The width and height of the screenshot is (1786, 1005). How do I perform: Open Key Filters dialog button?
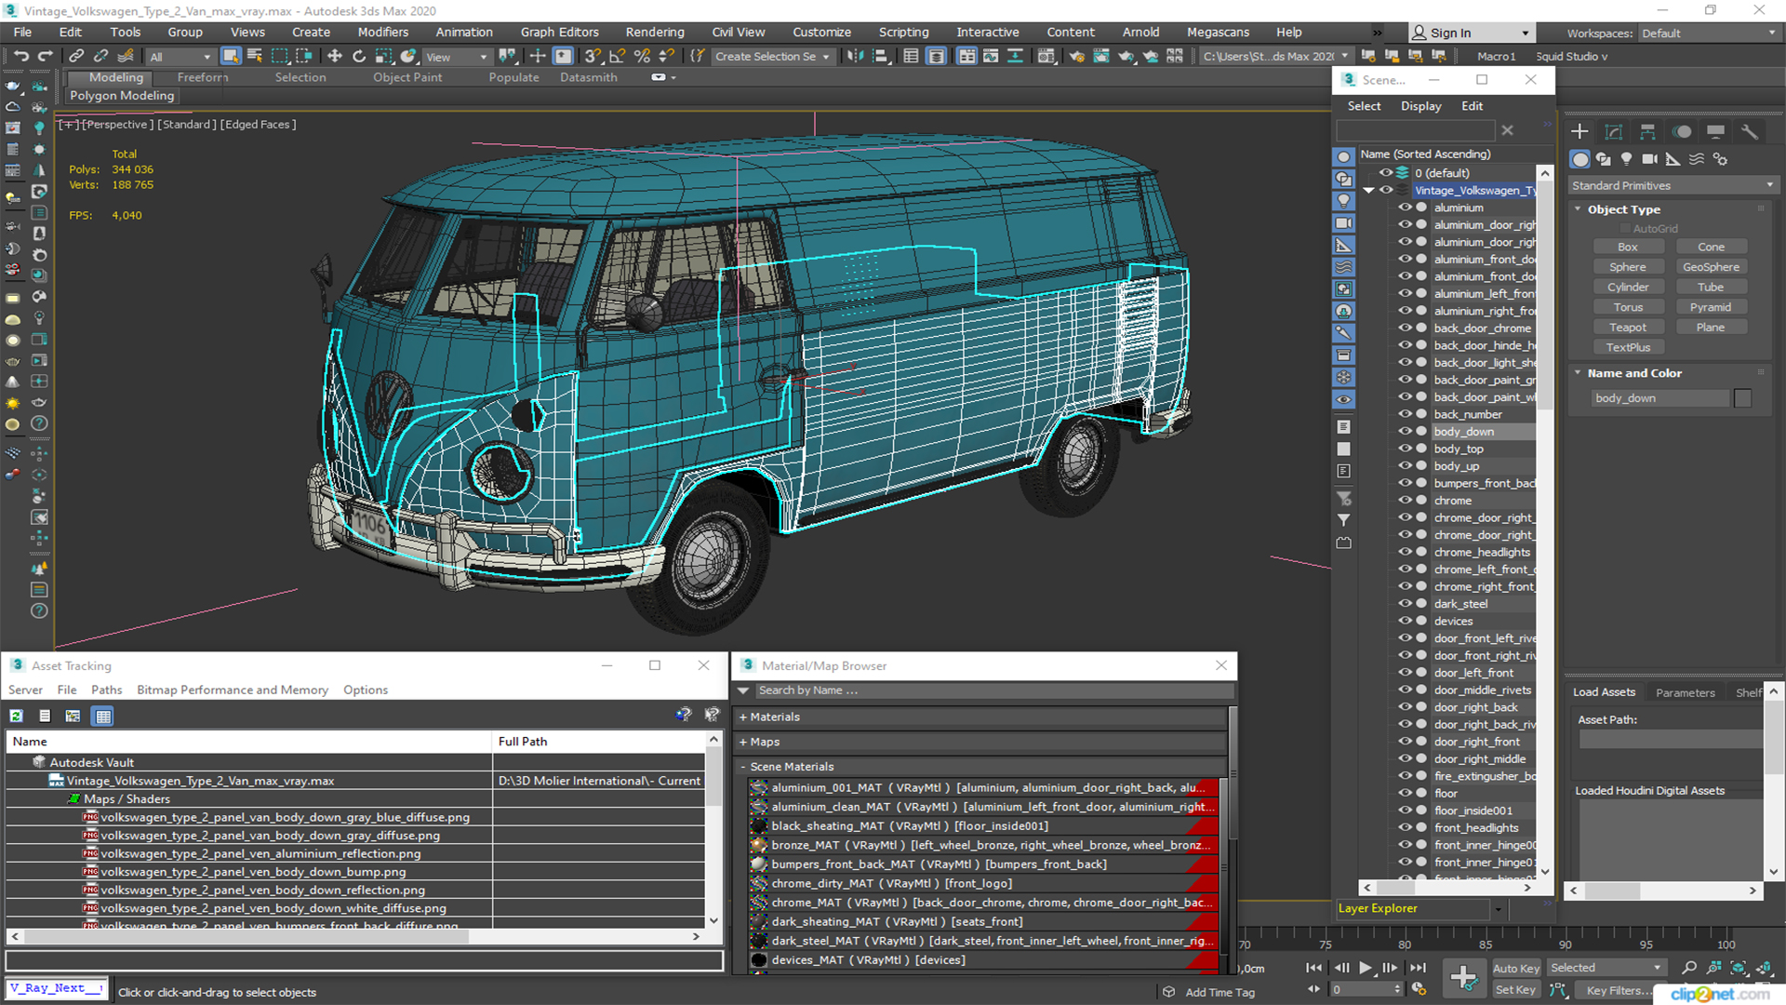click(1617, 990)
